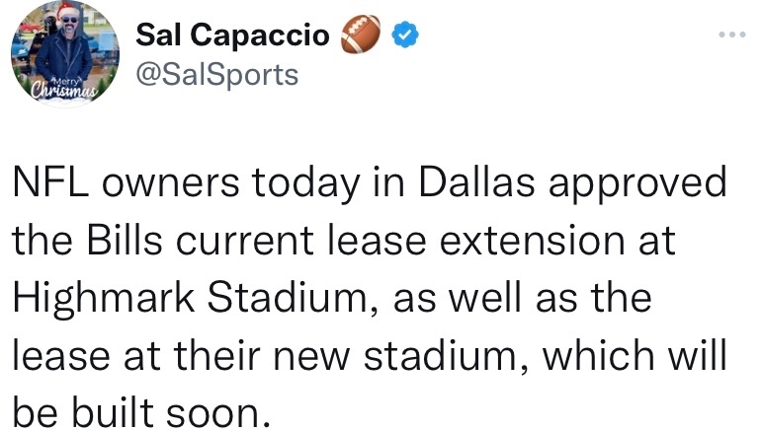Select the Sal Capaccio display name
762x430 pixels.
[233, 35]
